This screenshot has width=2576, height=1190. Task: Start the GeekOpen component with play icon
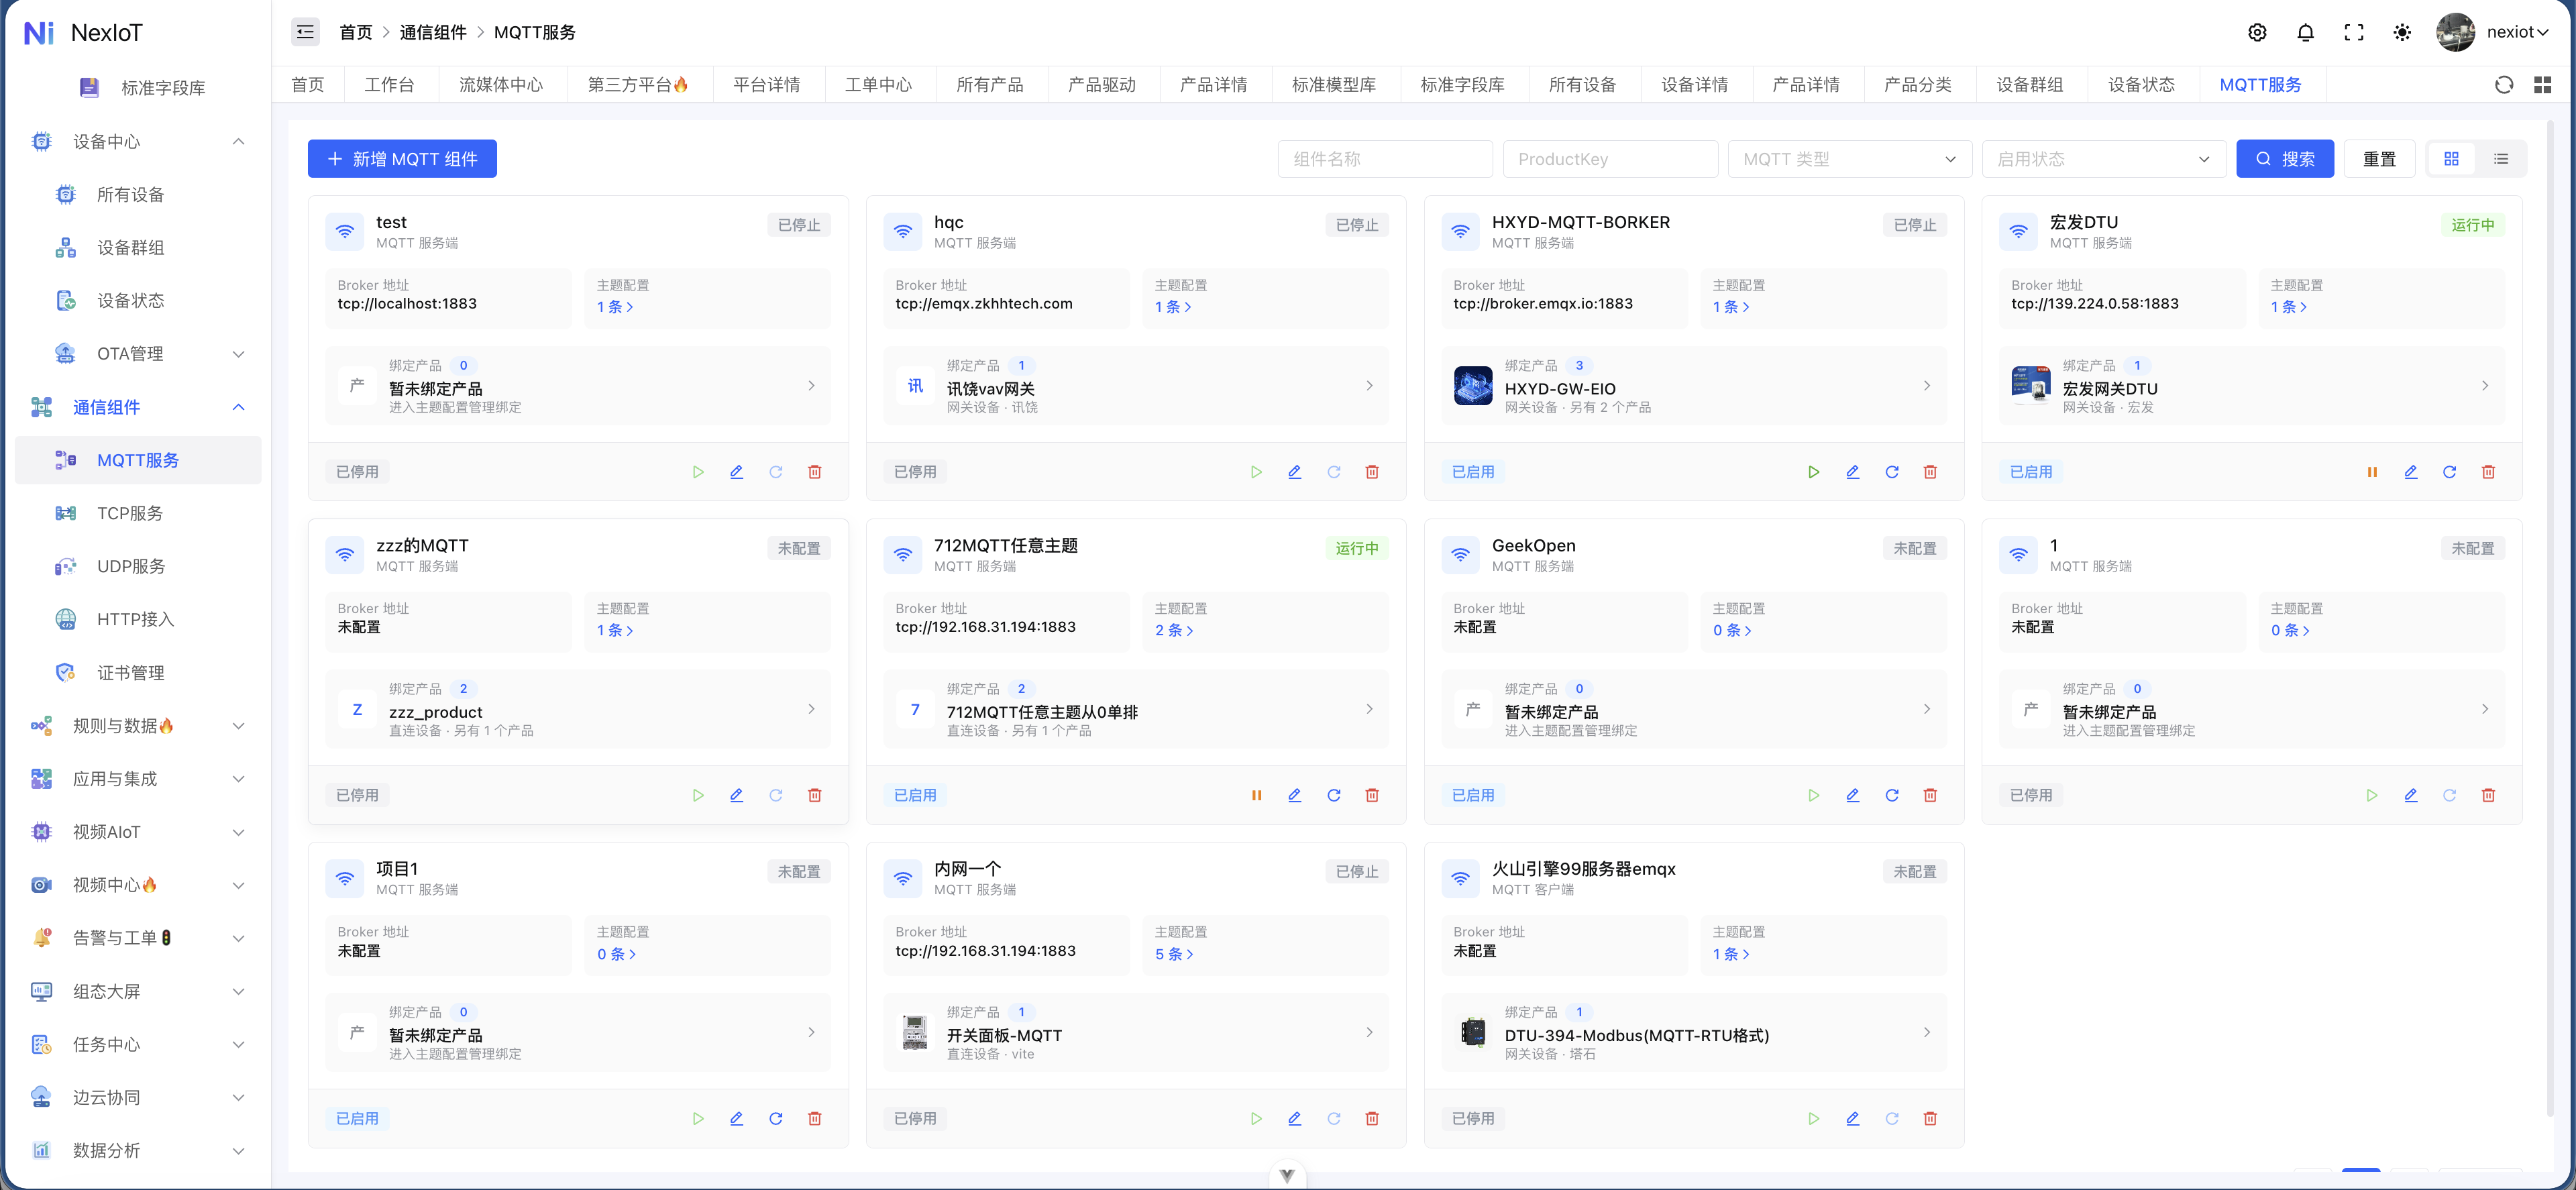[1813, 795]
